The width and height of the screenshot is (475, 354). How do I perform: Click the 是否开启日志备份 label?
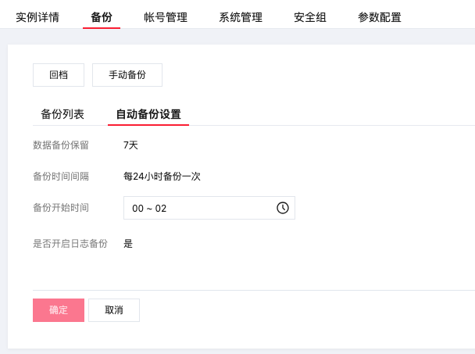(x=70, y=244)
